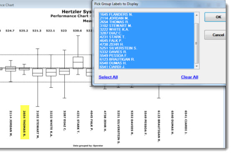
Task: Click the OK button
Action: [215, 17]
